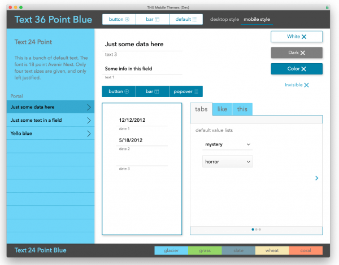
Task: Select the second slide panel dot
Action: click(256, 229)
